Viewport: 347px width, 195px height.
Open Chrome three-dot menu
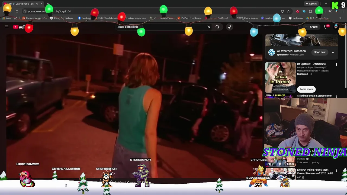(342, 11)
